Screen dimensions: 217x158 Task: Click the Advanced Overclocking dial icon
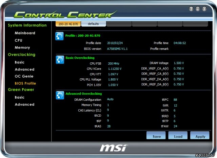pyautogui.click(x=60, y=95)
